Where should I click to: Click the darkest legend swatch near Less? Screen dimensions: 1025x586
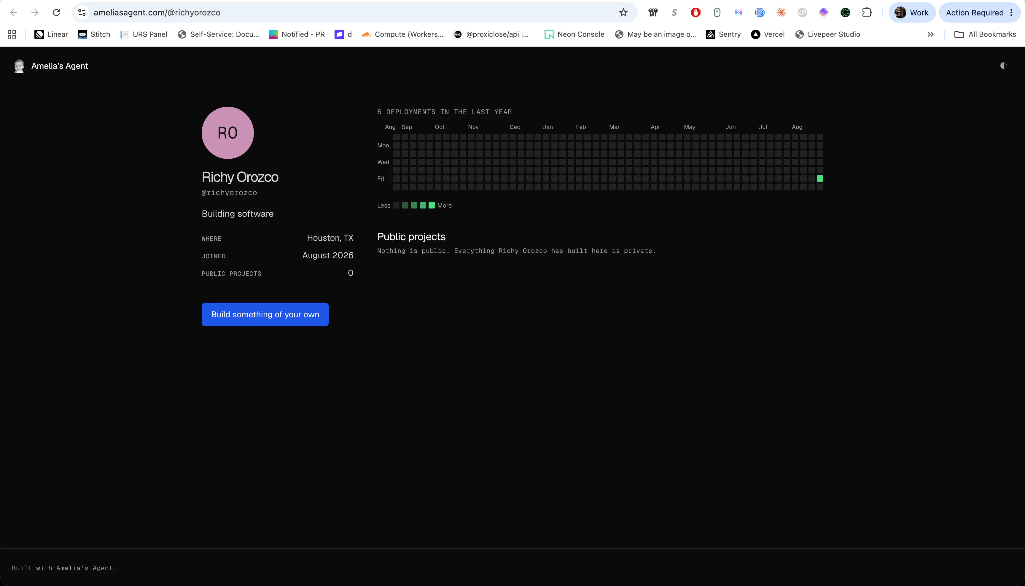pyautogui.click(x=397, y=205)
